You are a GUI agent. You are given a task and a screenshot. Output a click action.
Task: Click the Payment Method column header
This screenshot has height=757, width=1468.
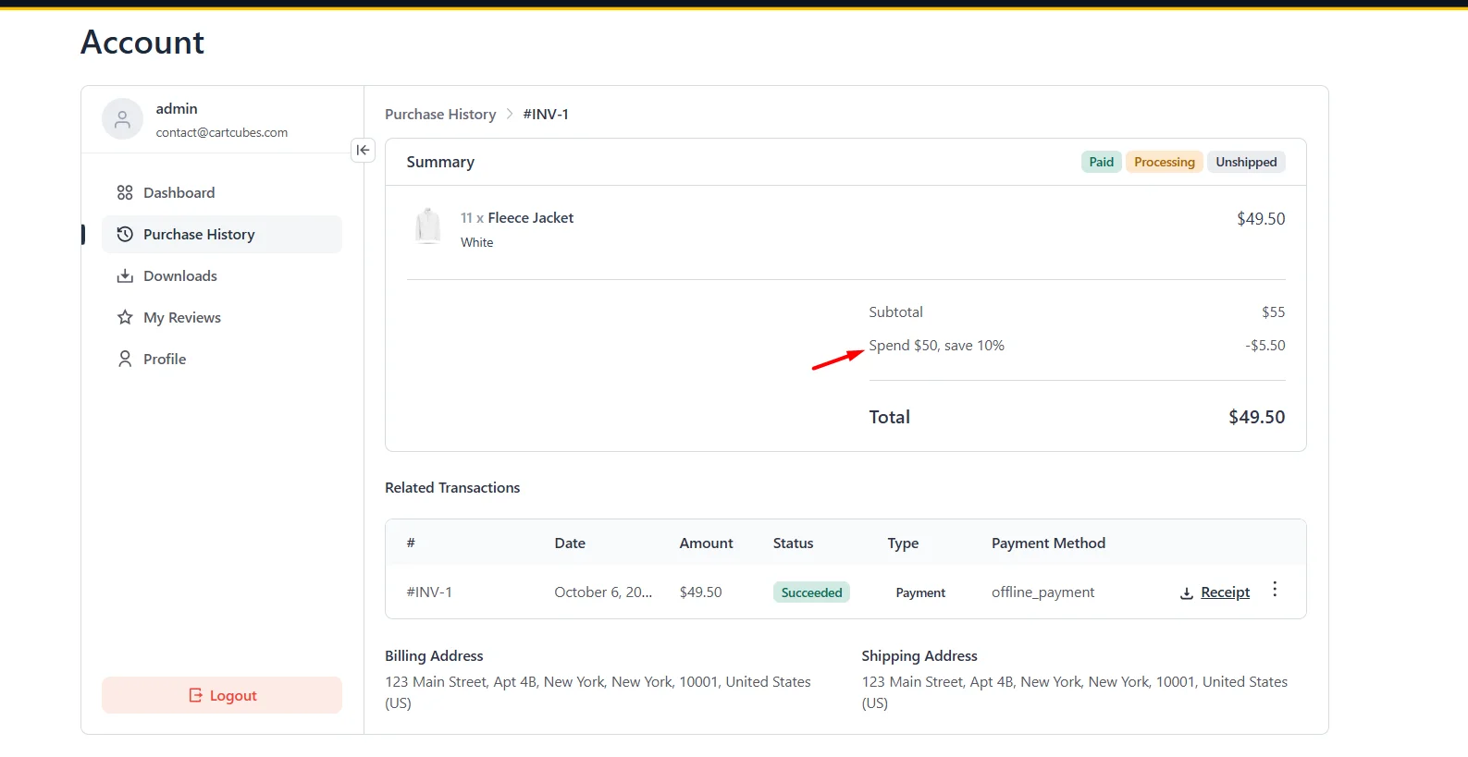point(1048,543)
